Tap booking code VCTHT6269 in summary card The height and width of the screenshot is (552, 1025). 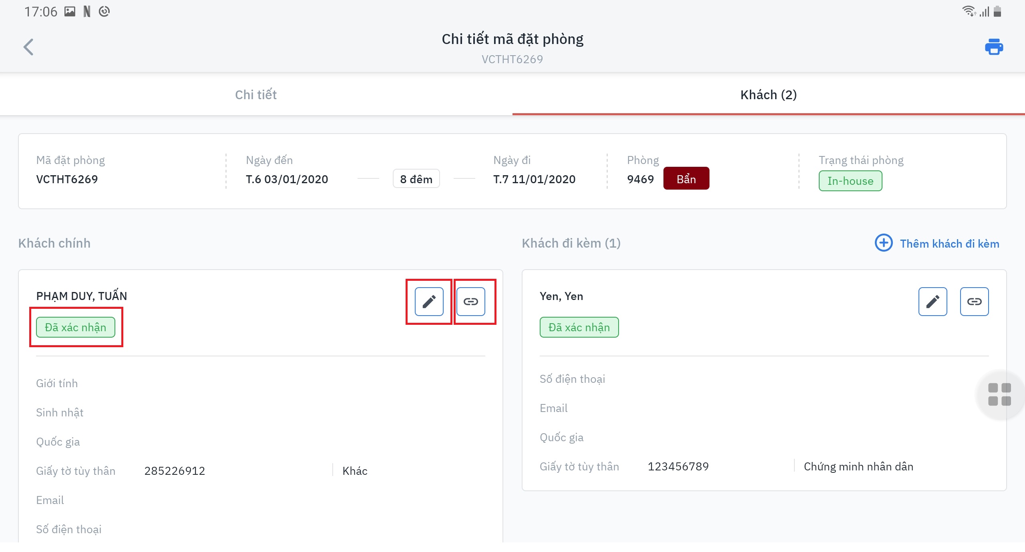point(67,179)
